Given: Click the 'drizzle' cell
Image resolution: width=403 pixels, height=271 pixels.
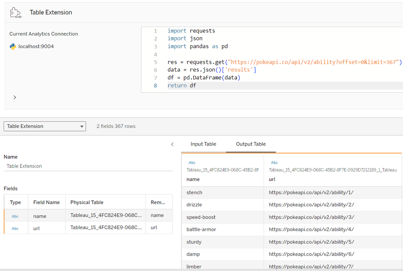Looking at the screenshot, I should coord(222,205).
